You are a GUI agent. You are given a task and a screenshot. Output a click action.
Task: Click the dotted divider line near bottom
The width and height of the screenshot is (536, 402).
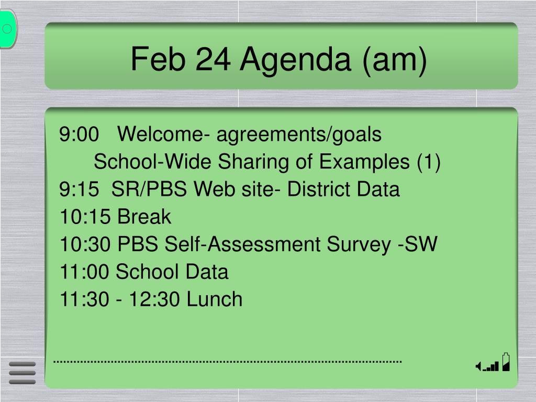[227, 361]
